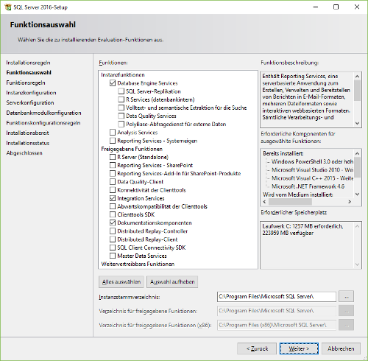The width and height of the screenshot is (368, 361).
Task: Click Bereits installiert heading in components list
Action: click(283, 153)
